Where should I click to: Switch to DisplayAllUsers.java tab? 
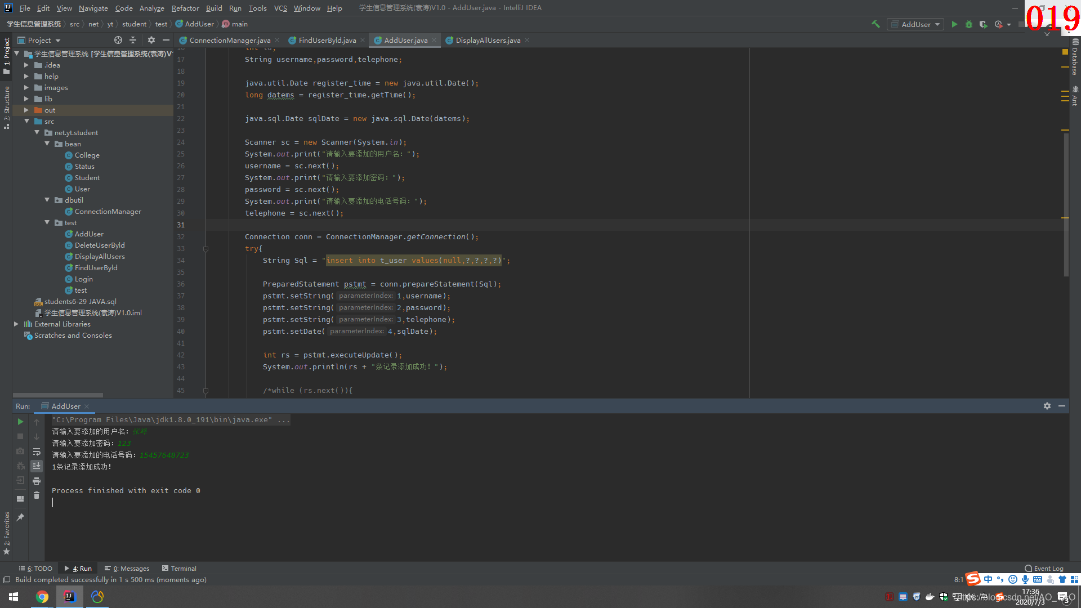tap(488, 40)
